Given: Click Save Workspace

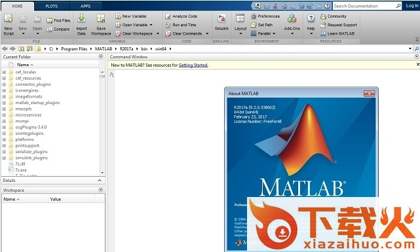Looking at the screenshot, I should (x=101, y=25).
